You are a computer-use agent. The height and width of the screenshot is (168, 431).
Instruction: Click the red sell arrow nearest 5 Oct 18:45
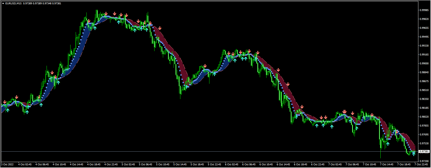coord(205,66)
